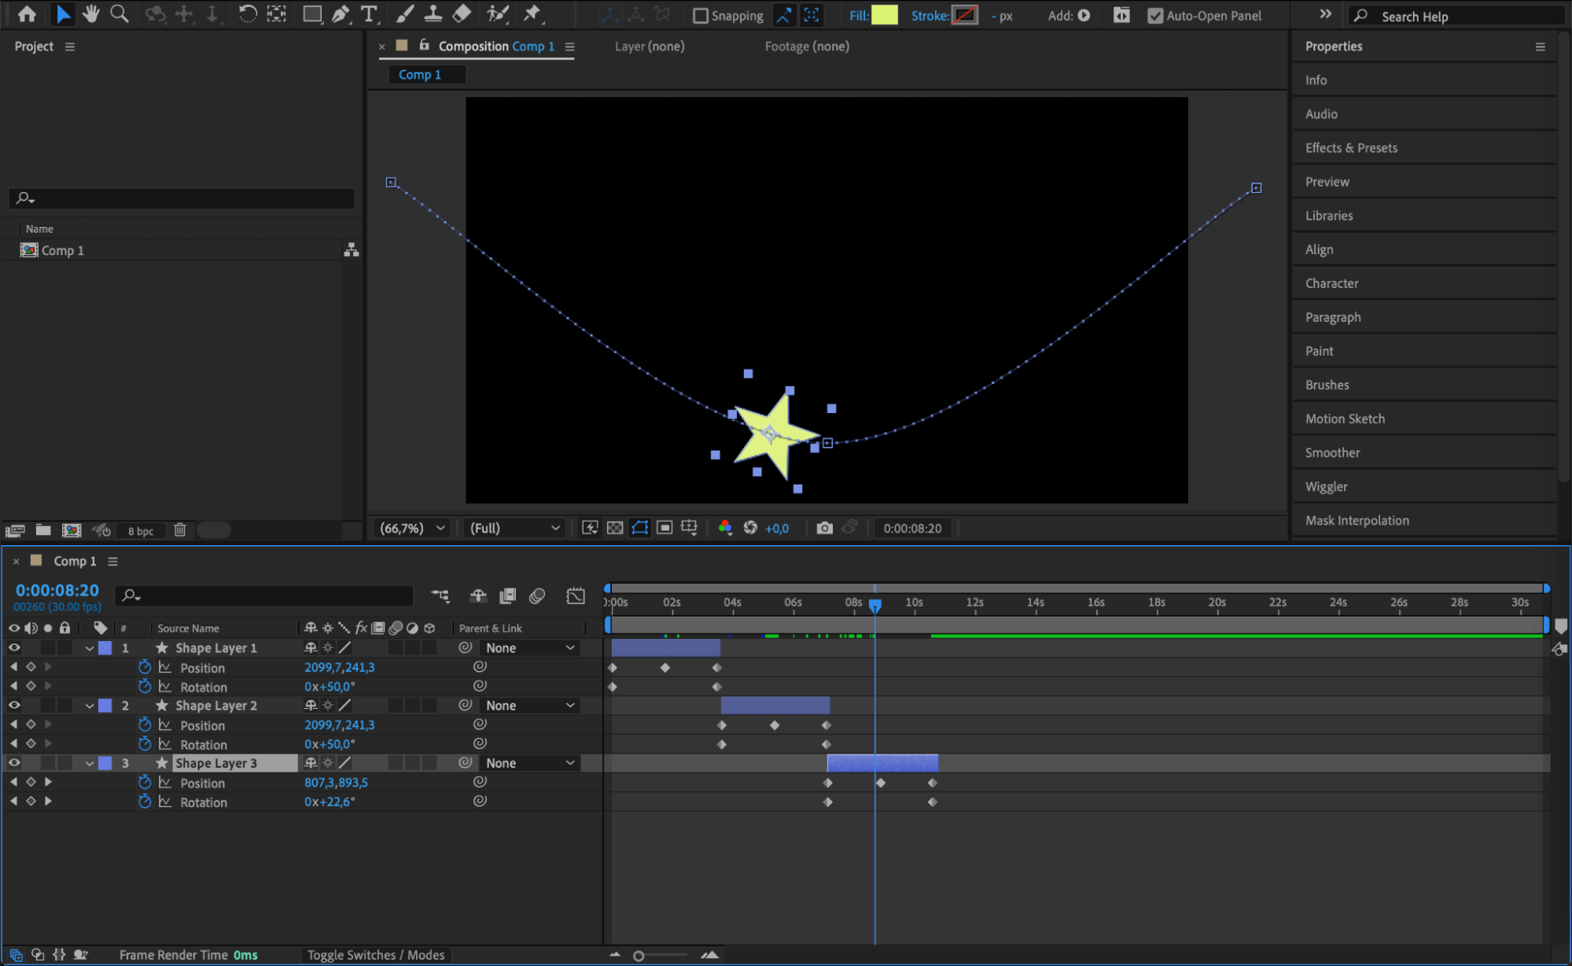The image size is (1572, 966).
Task: Hide Shape Layer 2 with eye icon
Action: (x=14, y=706)
